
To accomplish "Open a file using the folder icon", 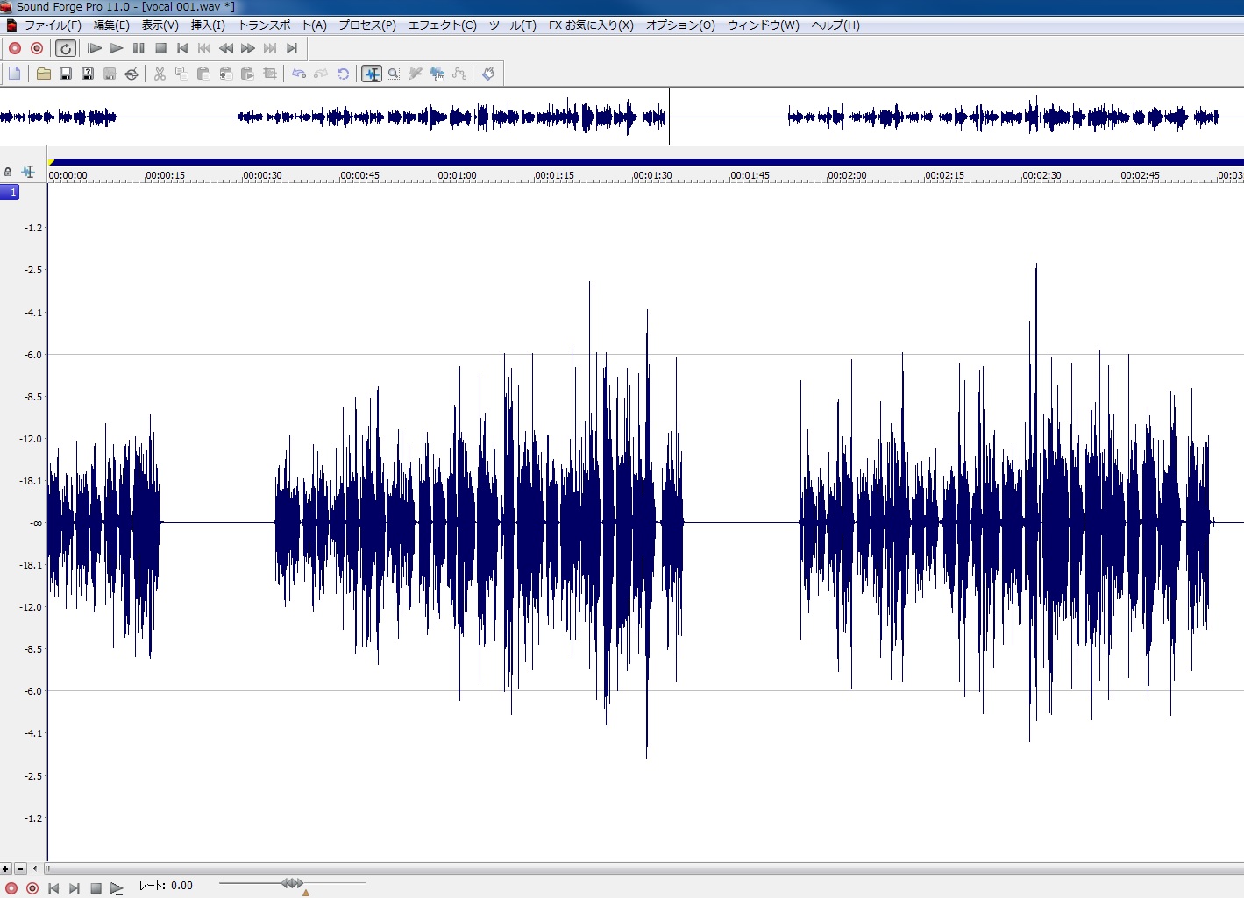I will click(44, 74).
